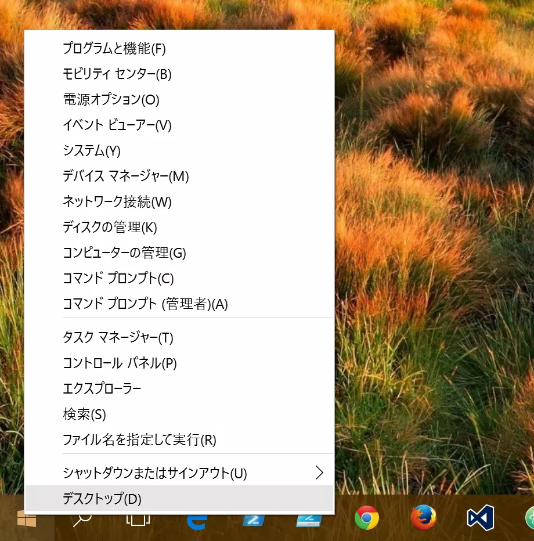The width and height of the screenshot is (534, 541).
Task: Choose 電源オプション(O) in the menu
Action: pos(111,100)
